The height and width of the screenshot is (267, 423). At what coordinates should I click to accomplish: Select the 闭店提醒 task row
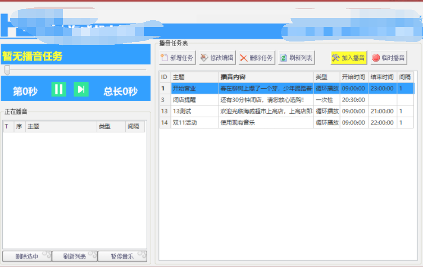[194, 100]
